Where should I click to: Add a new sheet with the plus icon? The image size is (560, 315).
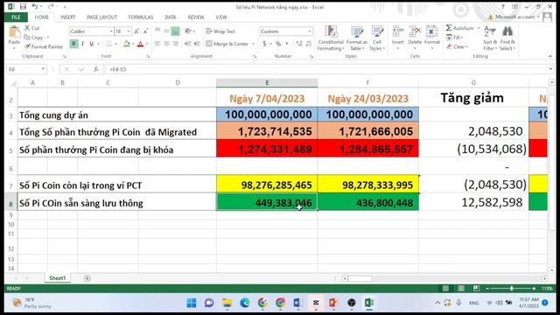(x=87, y=278)
